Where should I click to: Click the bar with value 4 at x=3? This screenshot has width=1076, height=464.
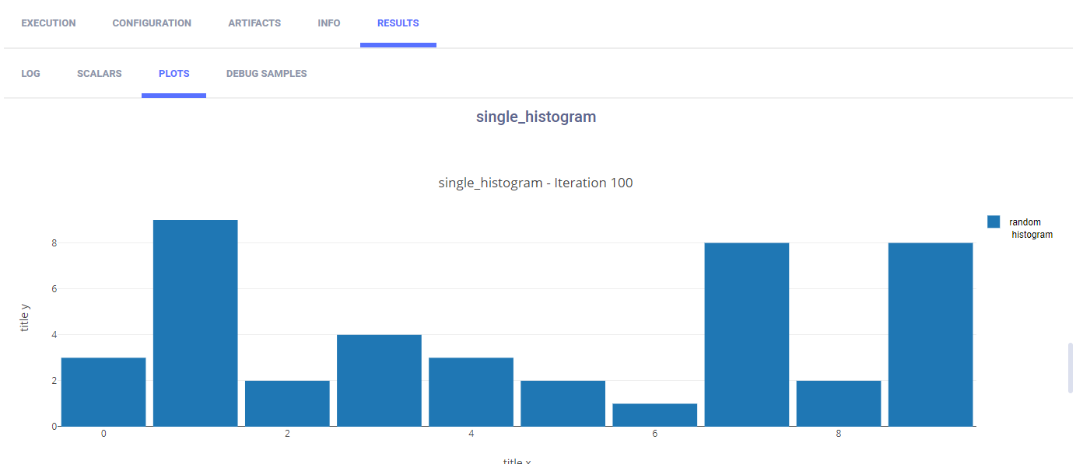[x=379, y=380]
